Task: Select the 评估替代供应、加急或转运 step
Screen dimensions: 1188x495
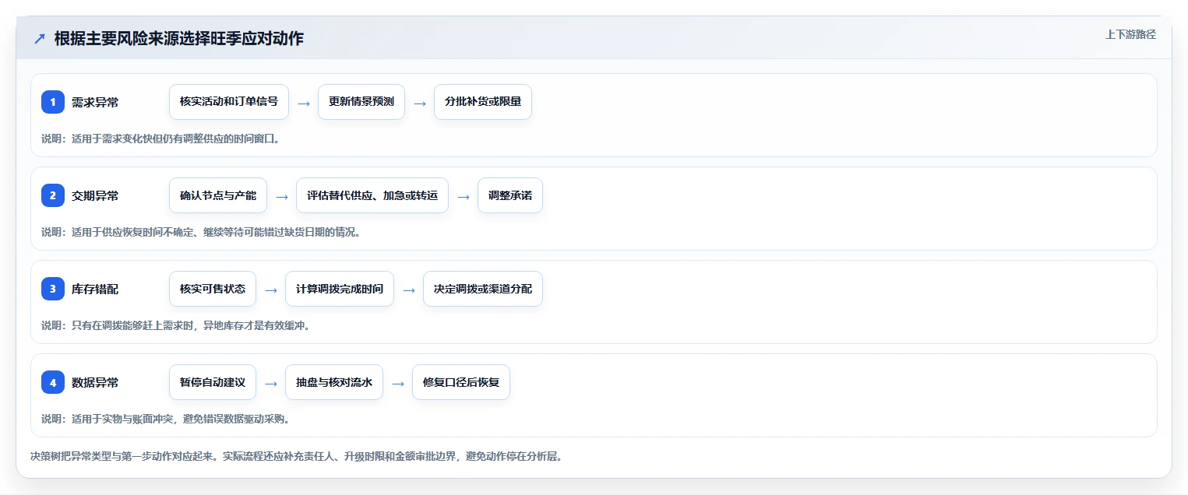Action: [372, 195]
